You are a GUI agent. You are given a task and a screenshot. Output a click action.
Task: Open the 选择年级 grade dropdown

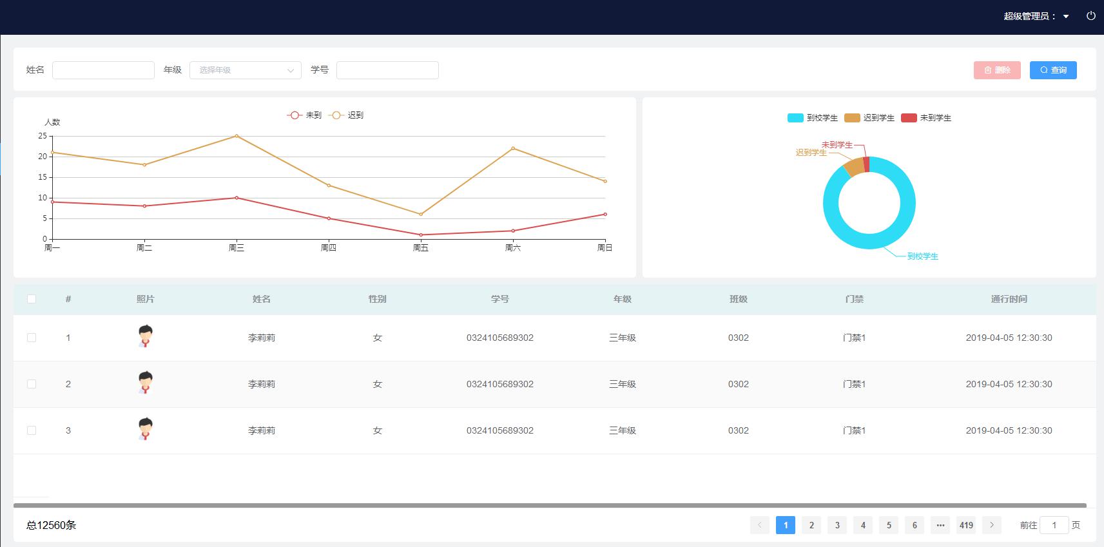coord(245,70)
